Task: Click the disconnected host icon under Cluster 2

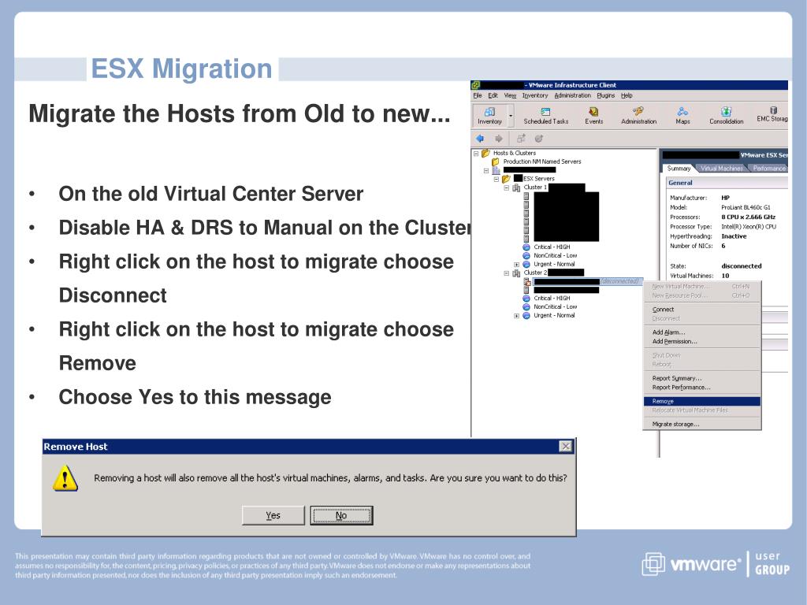Action: pos(526,281)
